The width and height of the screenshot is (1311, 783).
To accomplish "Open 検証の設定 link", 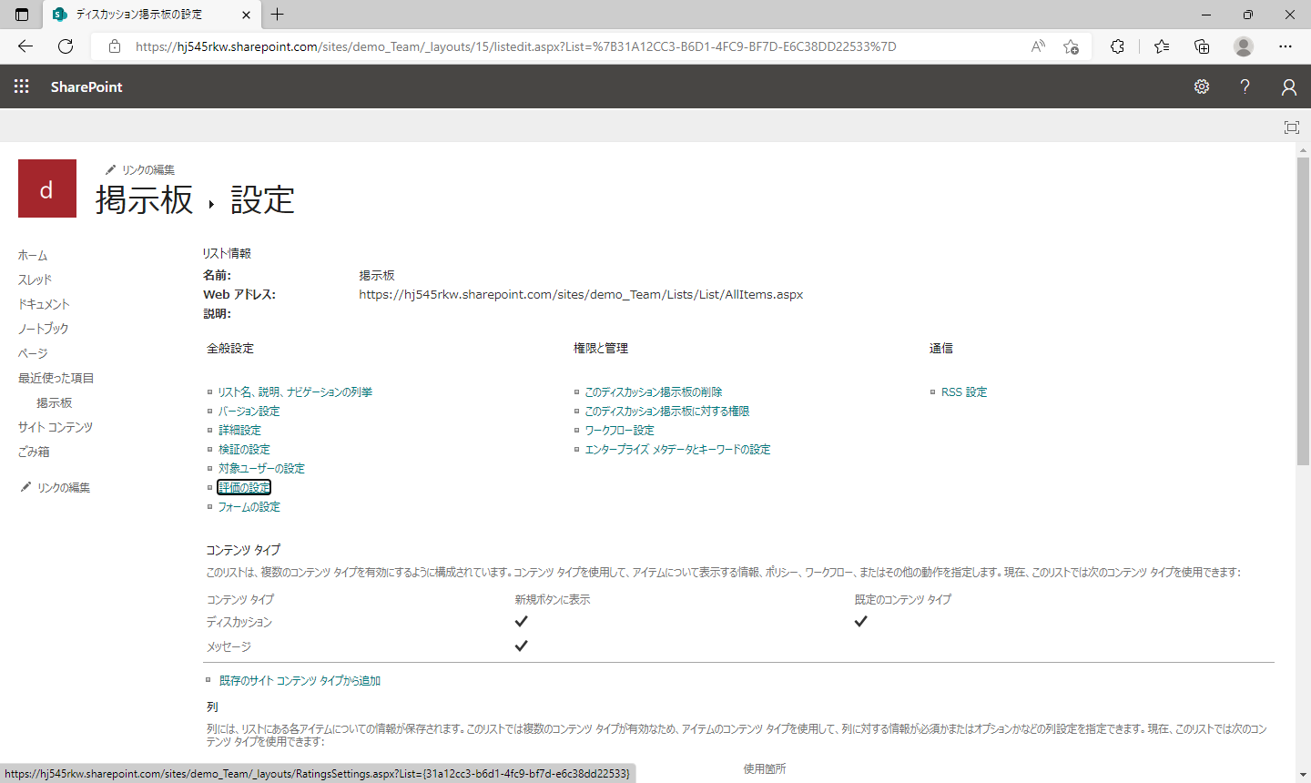I will (244, 449).
